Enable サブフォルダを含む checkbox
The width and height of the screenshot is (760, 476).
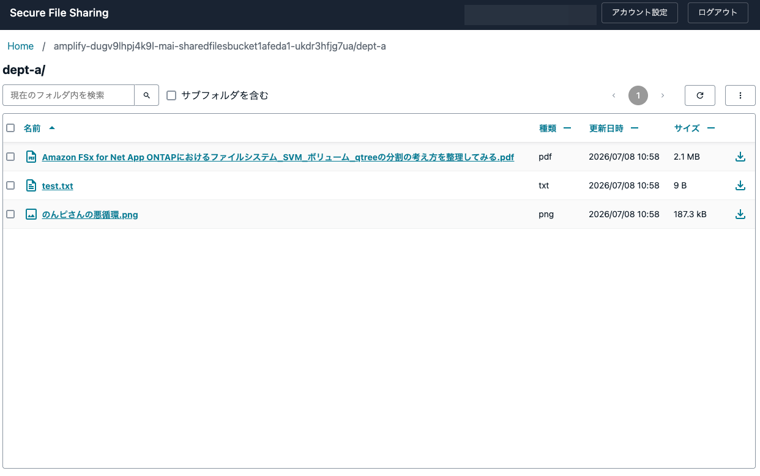[171, 95]
